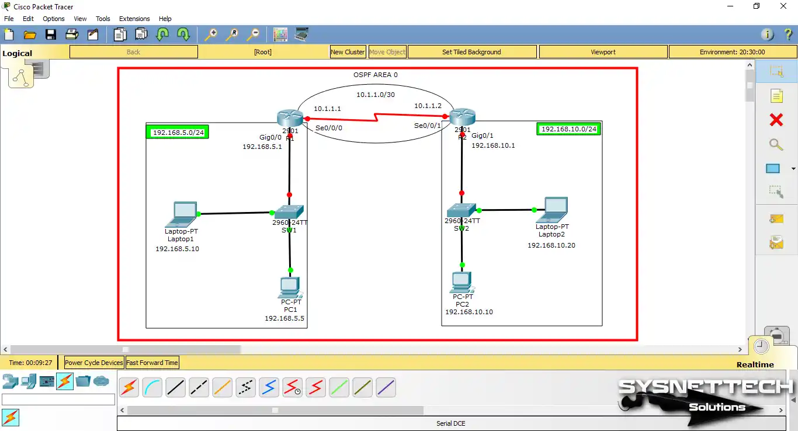Screen dimensions: 798x431
Task: Pick the light green octal cable
Action: 339,387
